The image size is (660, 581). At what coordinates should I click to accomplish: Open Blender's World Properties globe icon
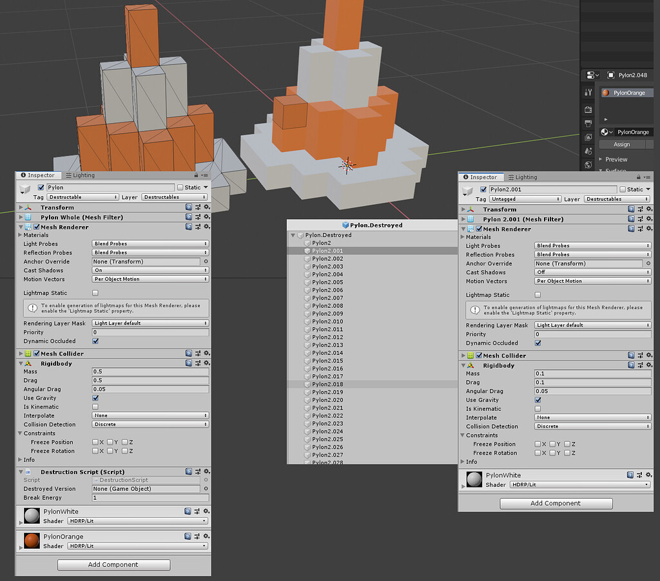click(x=587, y=164)
